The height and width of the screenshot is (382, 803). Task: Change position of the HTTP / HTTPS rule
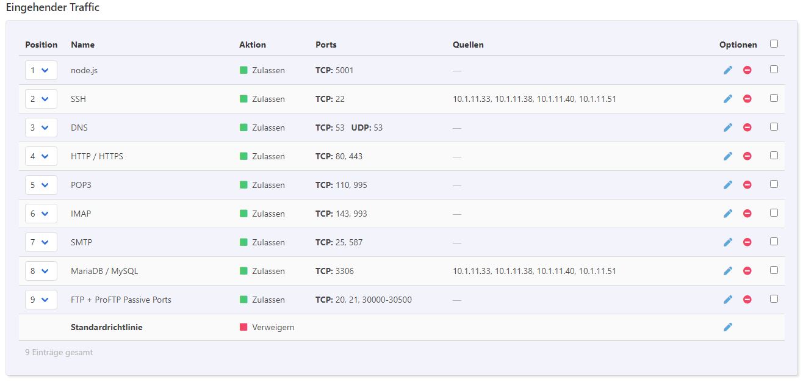click(x=40, y=156)
